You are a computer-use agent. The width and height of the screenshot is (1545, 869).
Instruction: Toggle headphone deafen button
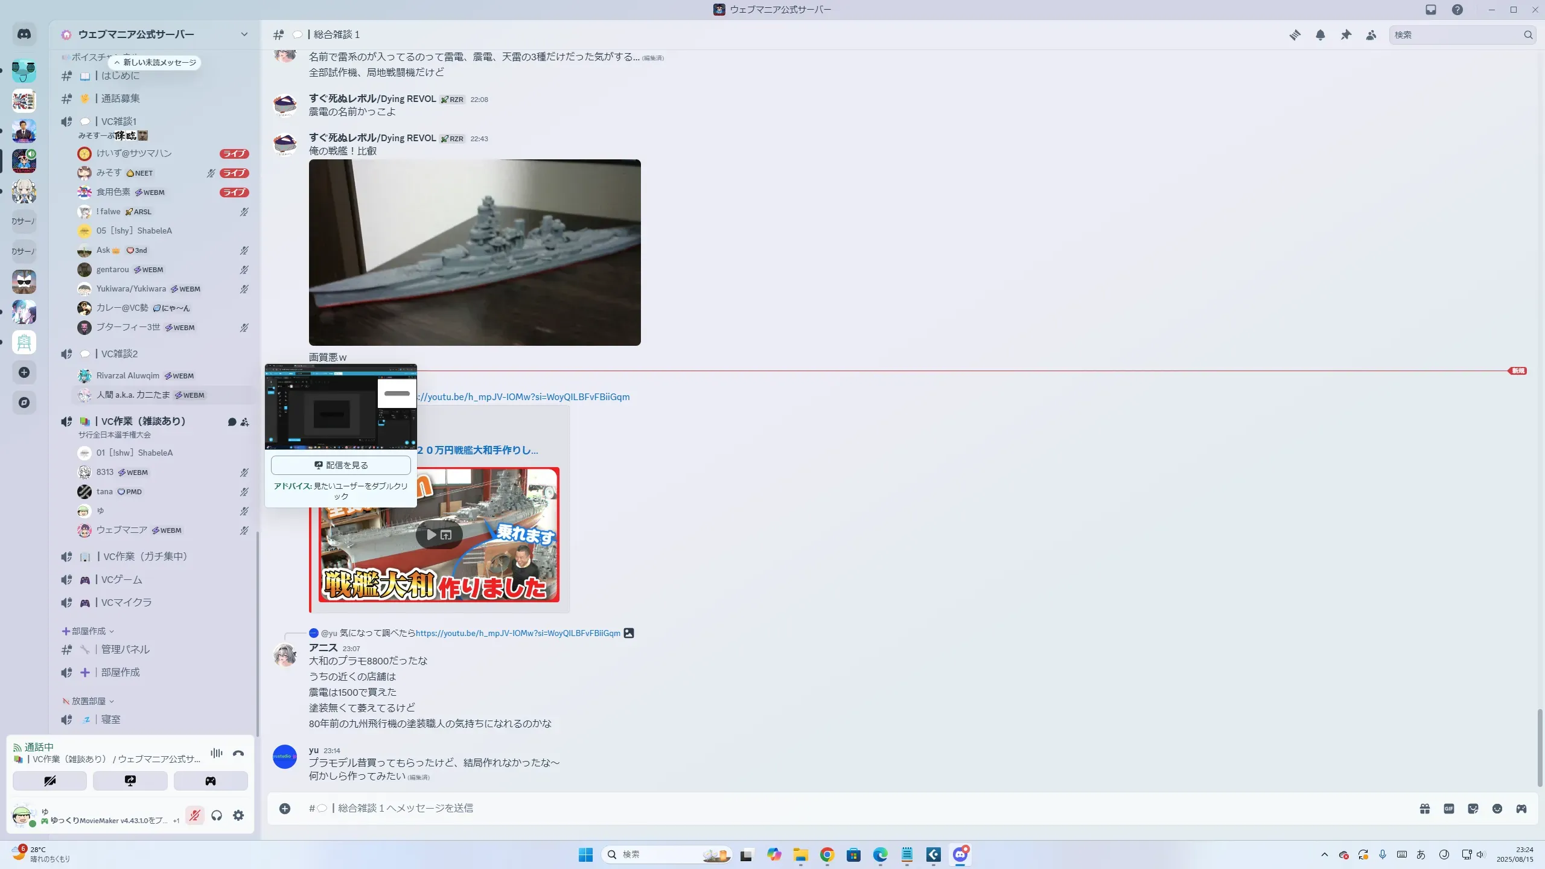coord(217,815)
